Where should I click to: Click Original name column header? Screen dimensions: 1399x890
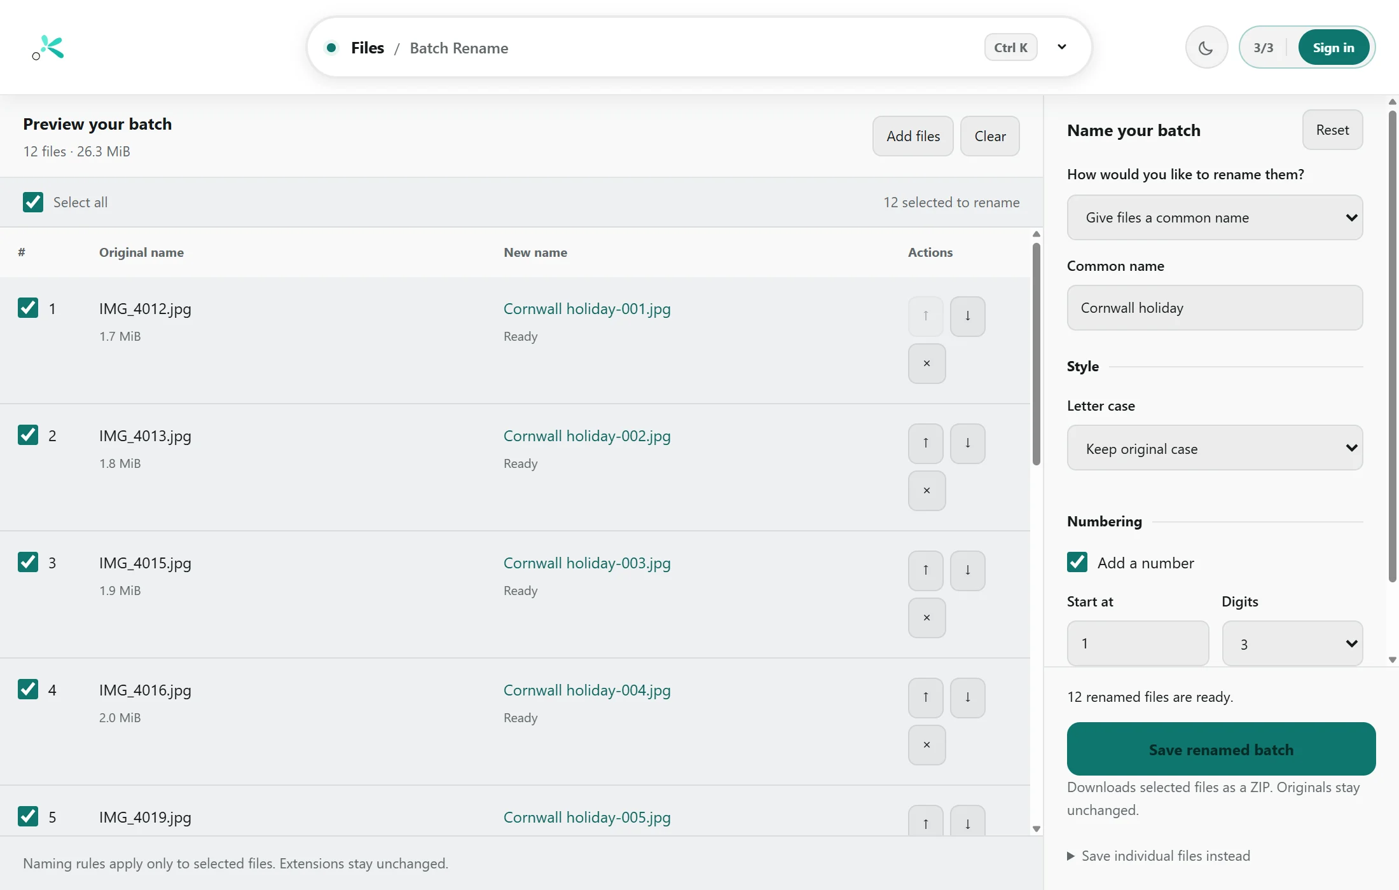point(141,252)
